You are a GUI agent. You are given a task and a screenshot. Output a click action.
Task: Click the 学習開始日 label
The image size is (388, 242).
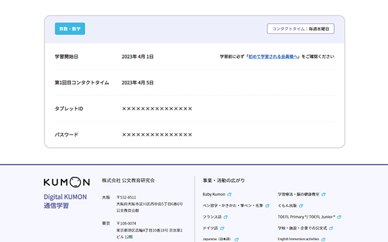click(x=67, y=57)
